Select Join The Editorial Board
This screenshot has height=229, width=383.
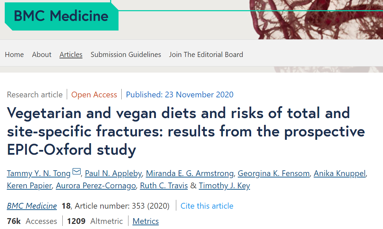coord(206,55)
